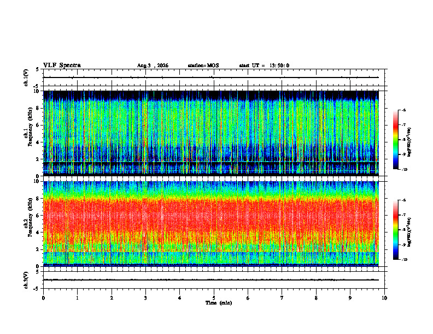Click the "-5" tick on the ch.1(V) axis
The height and width of the screenshot is (334, 433).
point(37,86)
